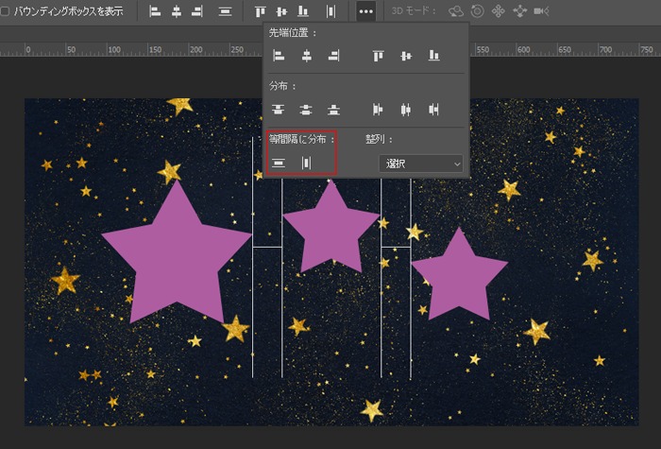Viewport: 661px width, 449px height.
Task: Distribute vertical centers under 分布
Action: coord(306,110)
